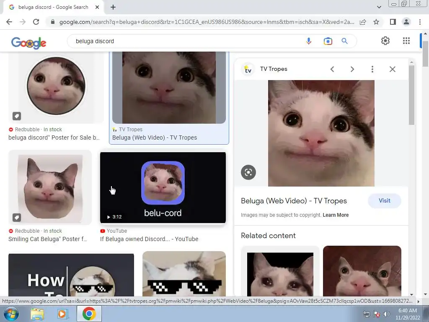Select the Smiling Cat Beluga poster thumbnail
The image size is (429, 322).
(50, 187)
